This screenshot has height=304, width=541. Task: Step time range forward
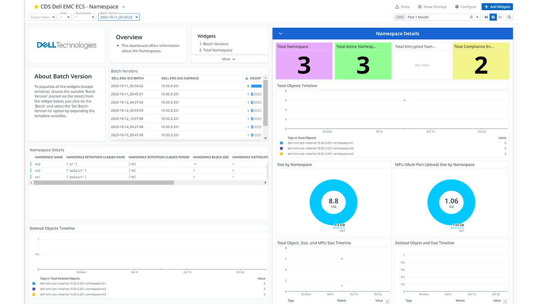coord(500,17)
